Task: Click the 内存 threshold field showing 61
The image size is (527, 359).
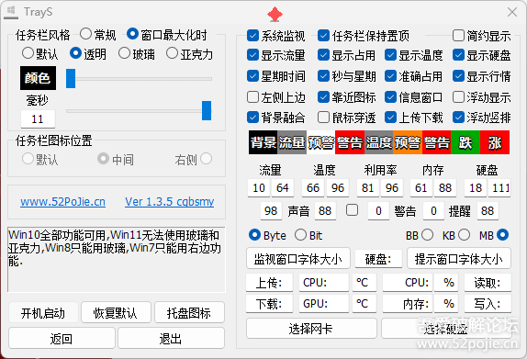Action: click(x=420, y=187)
